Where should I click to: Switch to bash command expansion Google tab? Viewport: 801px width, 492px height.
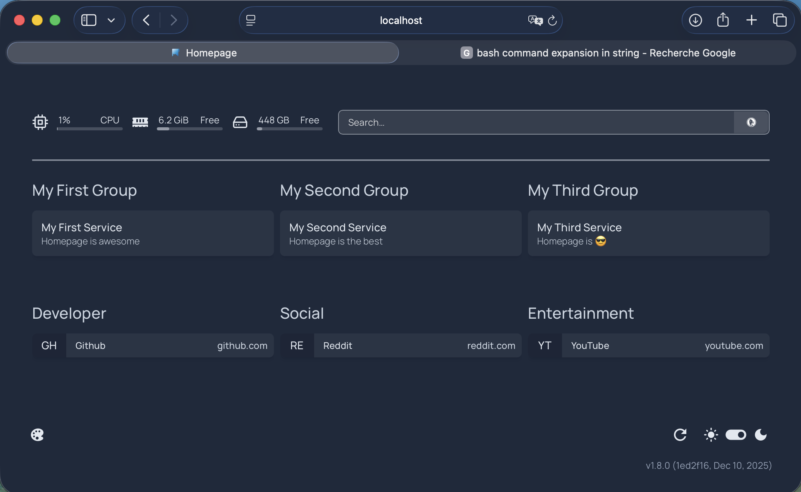(x=598, y=53)
